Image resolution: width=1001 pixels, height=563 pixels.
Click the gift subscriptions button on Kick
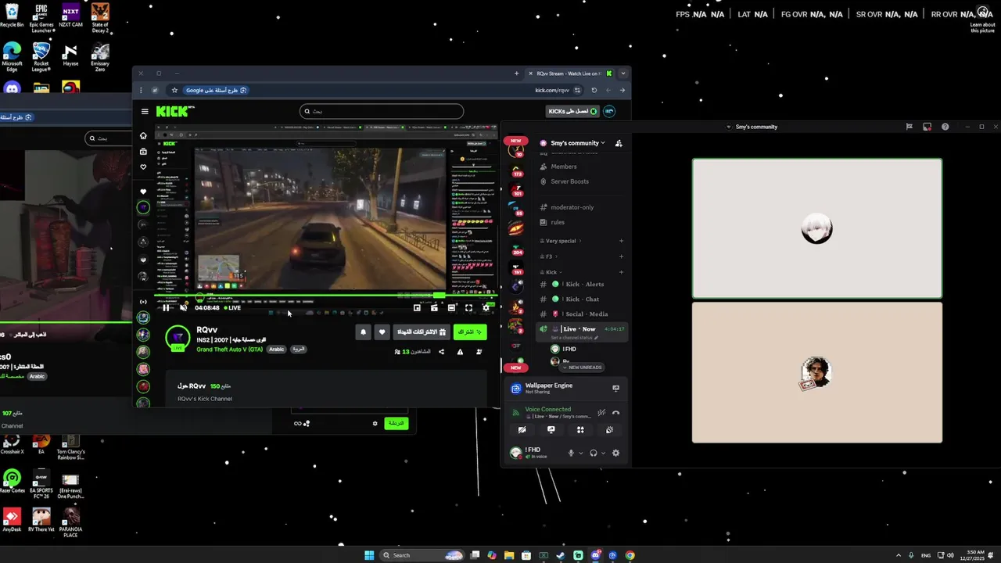click(x=422, y=332)
